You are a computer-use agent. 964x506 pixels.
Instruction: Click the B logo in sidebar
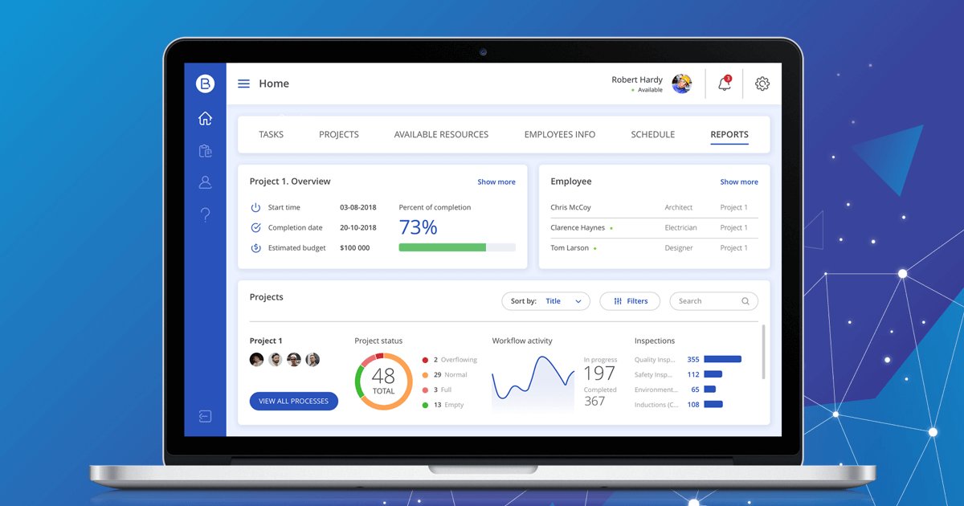pos(205,84)
